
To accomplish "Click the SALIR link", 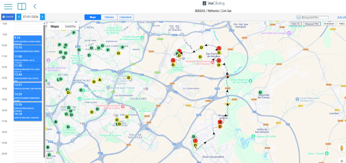I will click(341, 18).
